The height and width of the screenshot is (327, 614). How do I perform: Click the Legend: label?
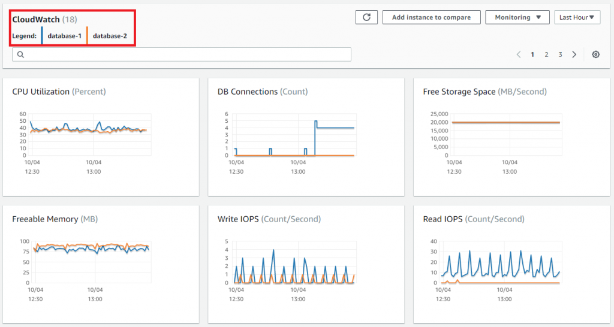24,36
